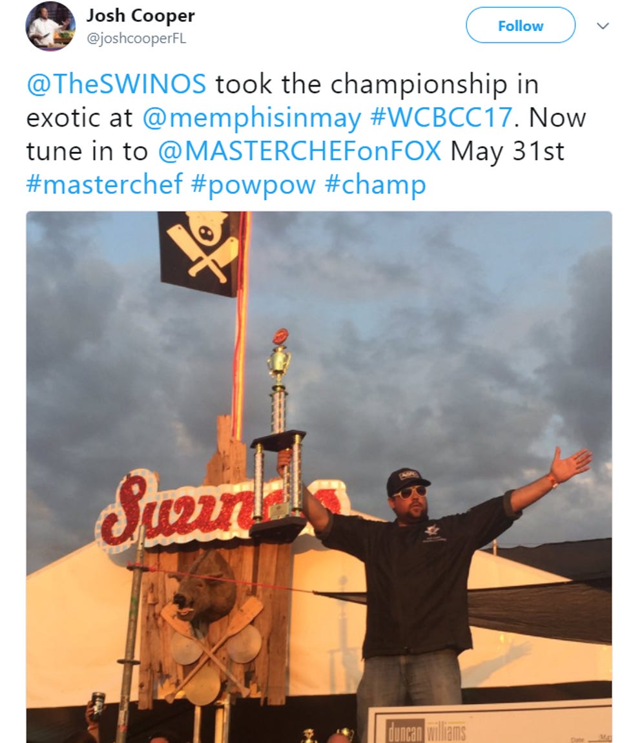
Task: Open the Josh Cooper display name link
Action: [140, 16]
